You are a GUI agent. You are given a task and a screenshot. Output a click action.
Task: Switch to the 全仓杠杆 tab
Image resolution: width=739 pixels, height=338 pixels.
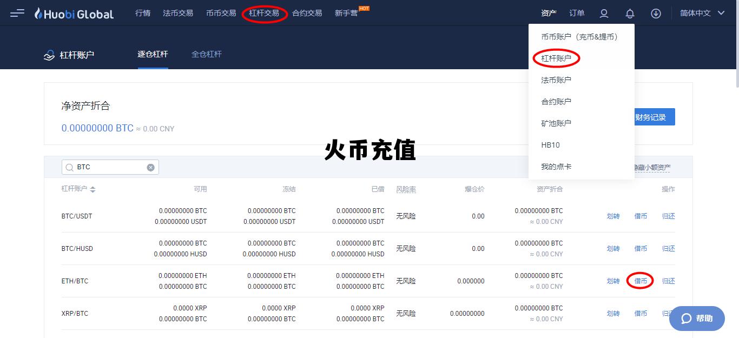207,54
